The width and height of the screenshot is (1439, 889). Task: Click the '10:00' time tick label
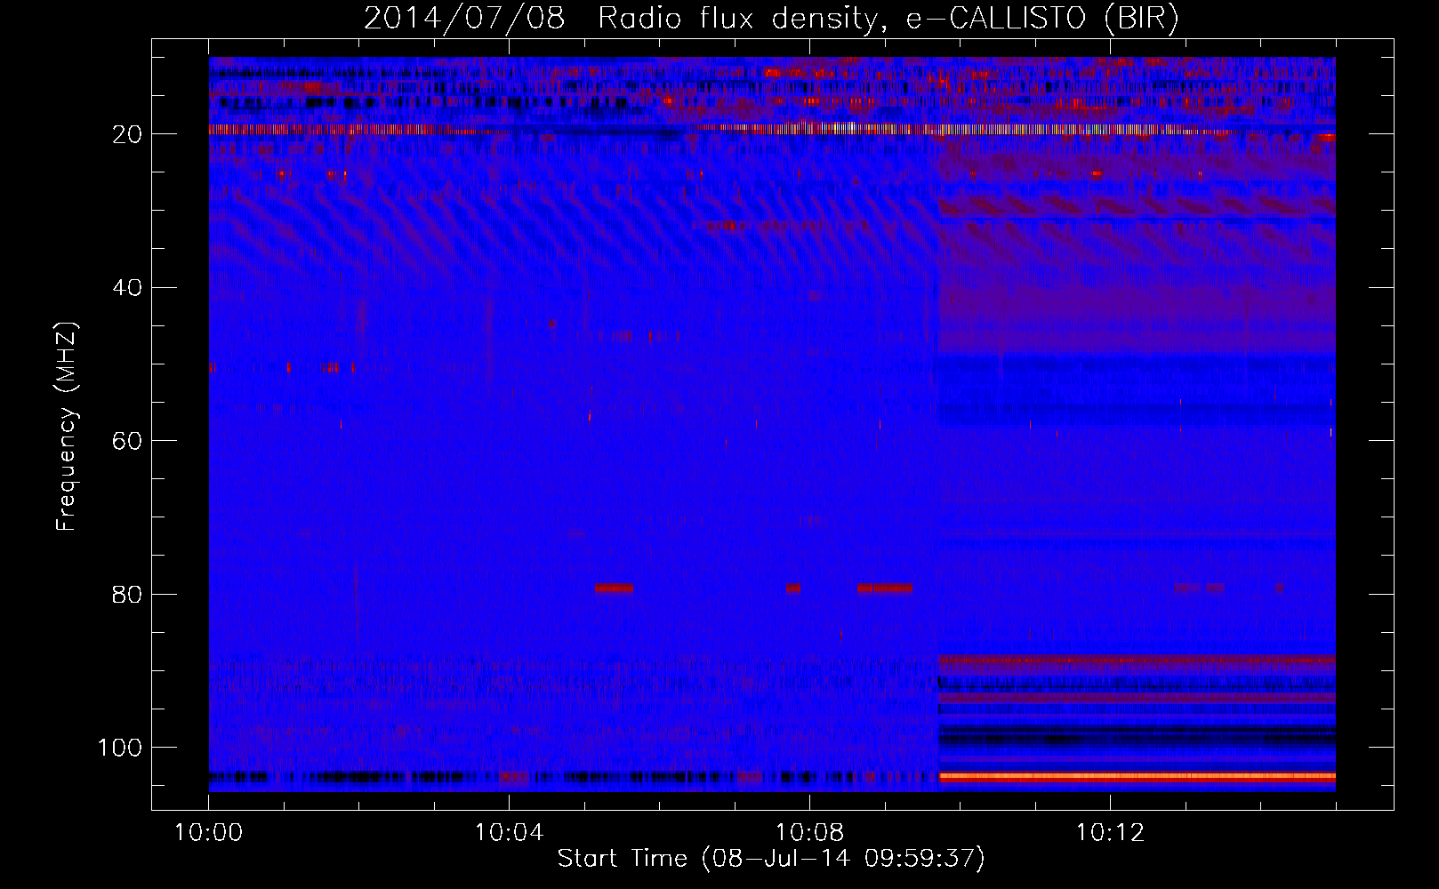click(x=209, y=833)
